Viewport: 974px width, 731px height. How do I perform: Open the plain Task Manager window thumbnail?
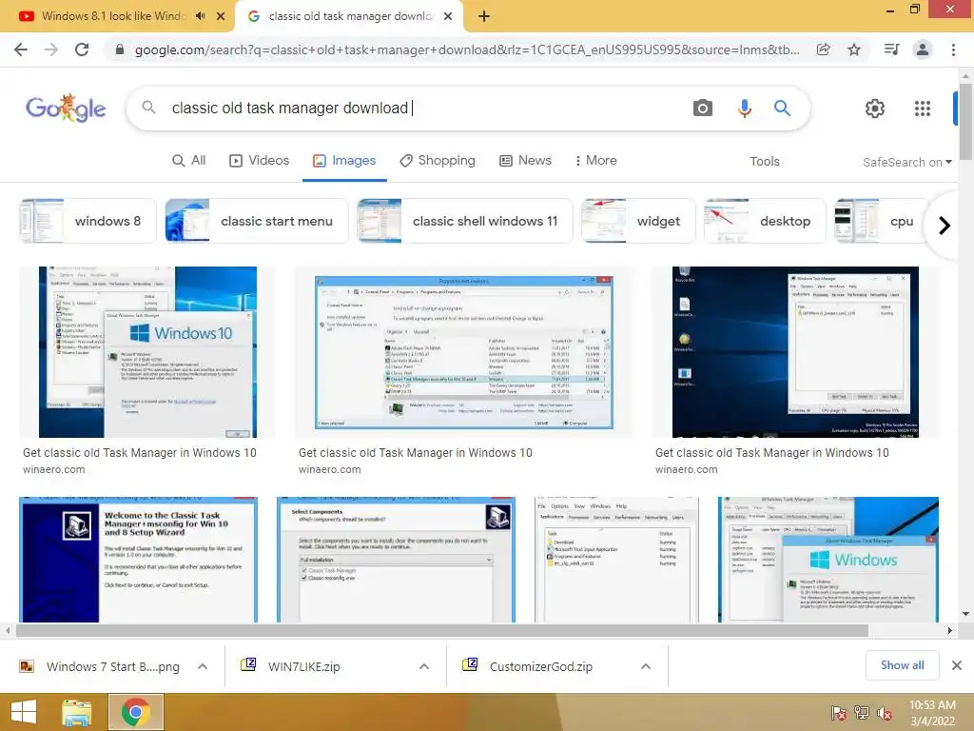[x=616, y=560]
